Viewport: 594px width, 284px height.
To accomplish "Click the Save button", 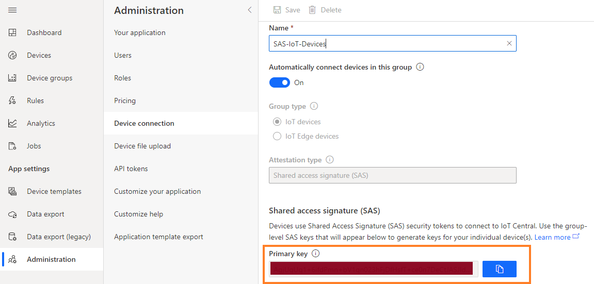I will [286, 10].
